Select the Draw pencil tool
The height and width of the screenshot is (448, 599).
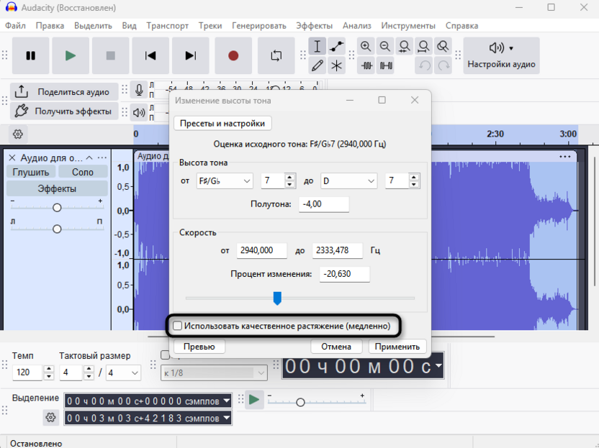tap(317, 65)
